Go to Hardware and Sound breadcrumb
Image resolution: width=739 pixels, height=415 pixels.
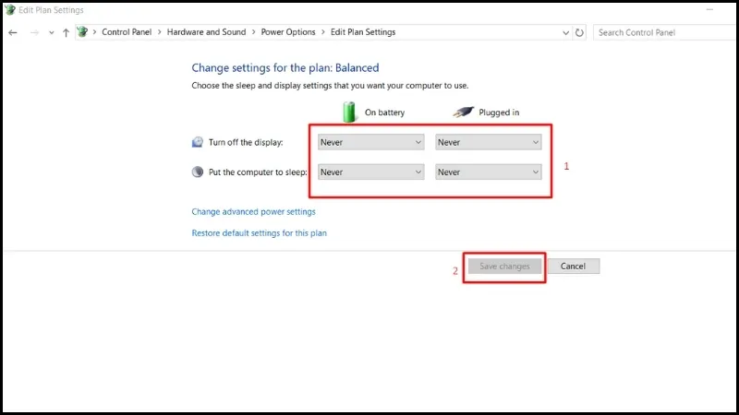point(206,32)
